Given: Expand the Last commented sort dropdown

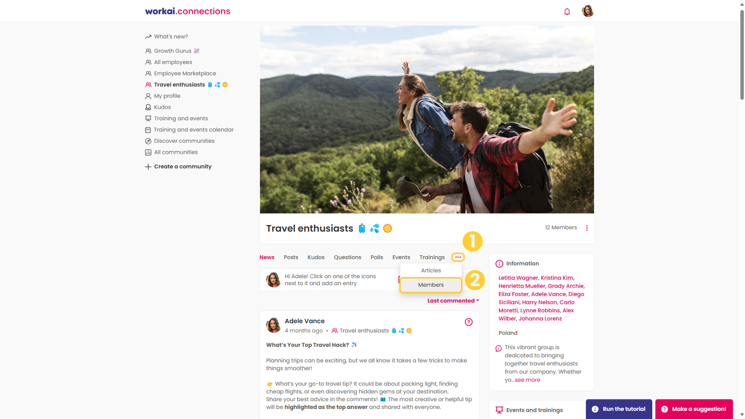Looking at the screenshot, I should pos(453,301).
